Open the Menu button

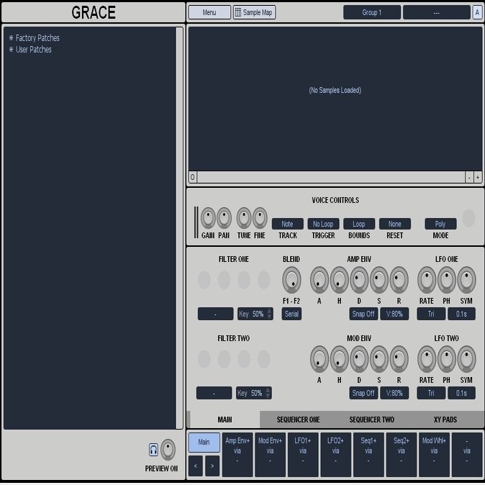pyautogui.click(x=209, y=12)
